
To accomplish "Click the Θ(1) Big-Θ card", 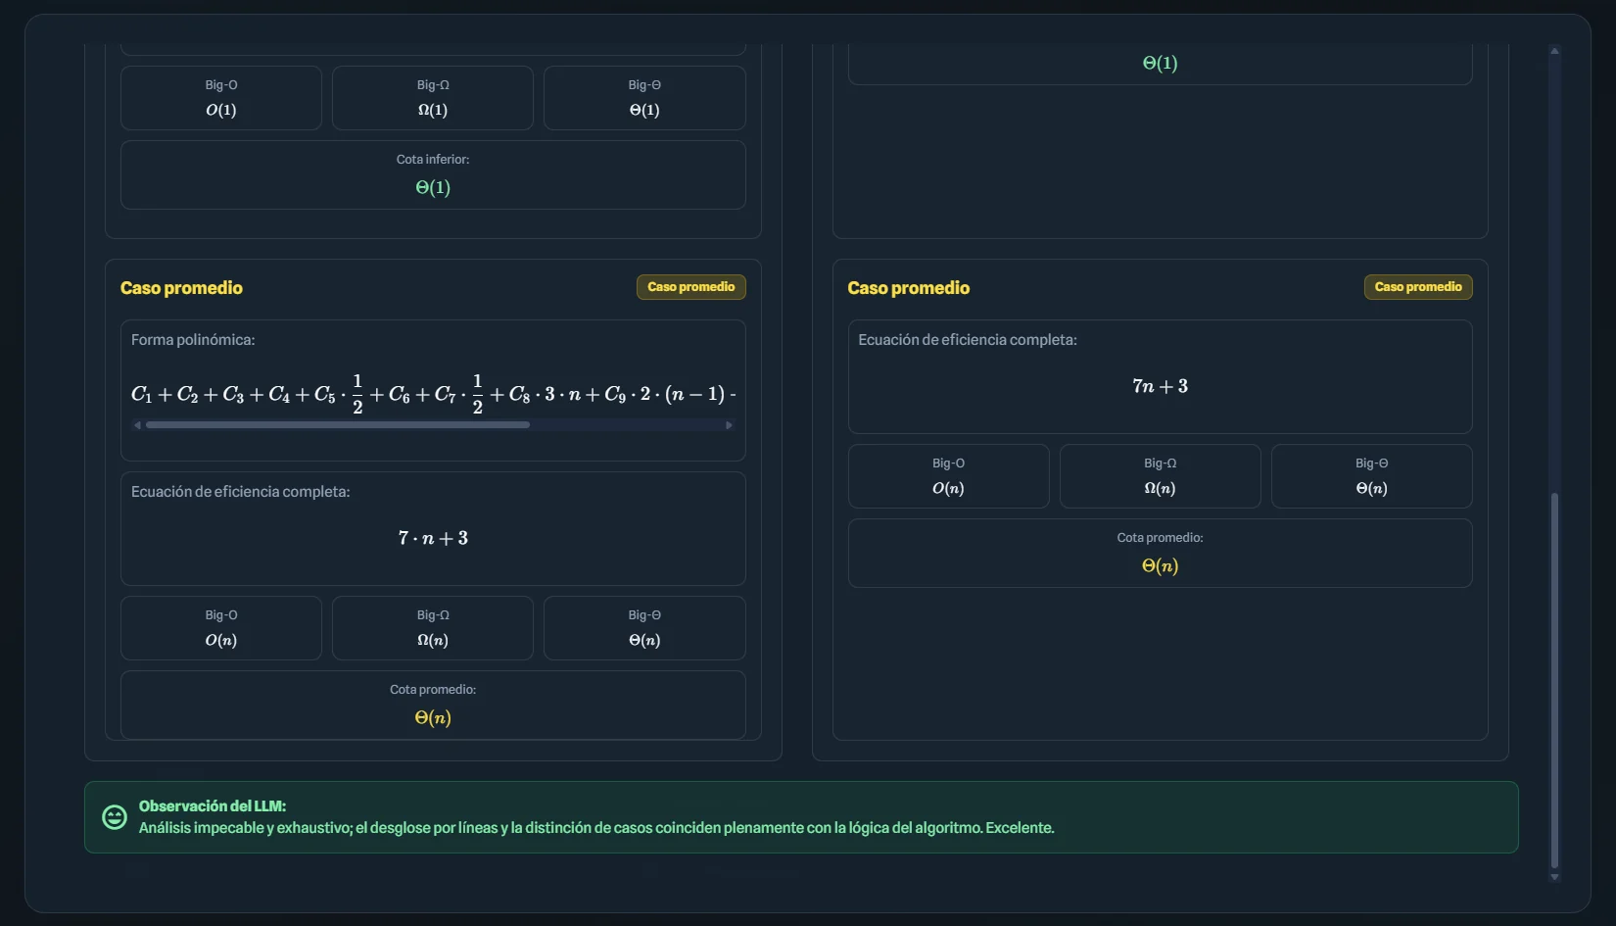I will pyautogui.click(x=644, y=98).
